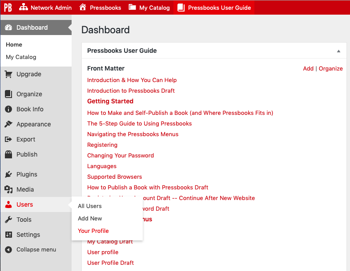Open the Users menu item
Screen dimensions: 350x271
click(x=36, y=204)
